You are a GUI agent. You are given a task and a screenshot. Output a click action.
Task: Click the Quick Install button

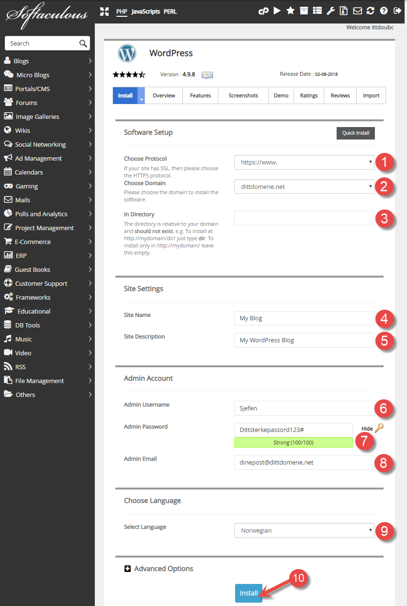pyautogui.click(x=356, y=133)
